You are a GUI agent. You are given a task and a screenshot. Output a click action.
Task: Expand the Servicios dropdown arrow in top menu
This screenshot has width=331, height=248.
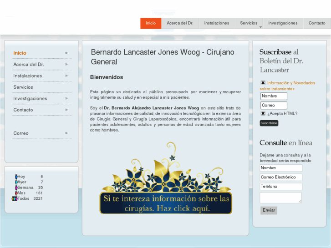[x=260, y=27]
